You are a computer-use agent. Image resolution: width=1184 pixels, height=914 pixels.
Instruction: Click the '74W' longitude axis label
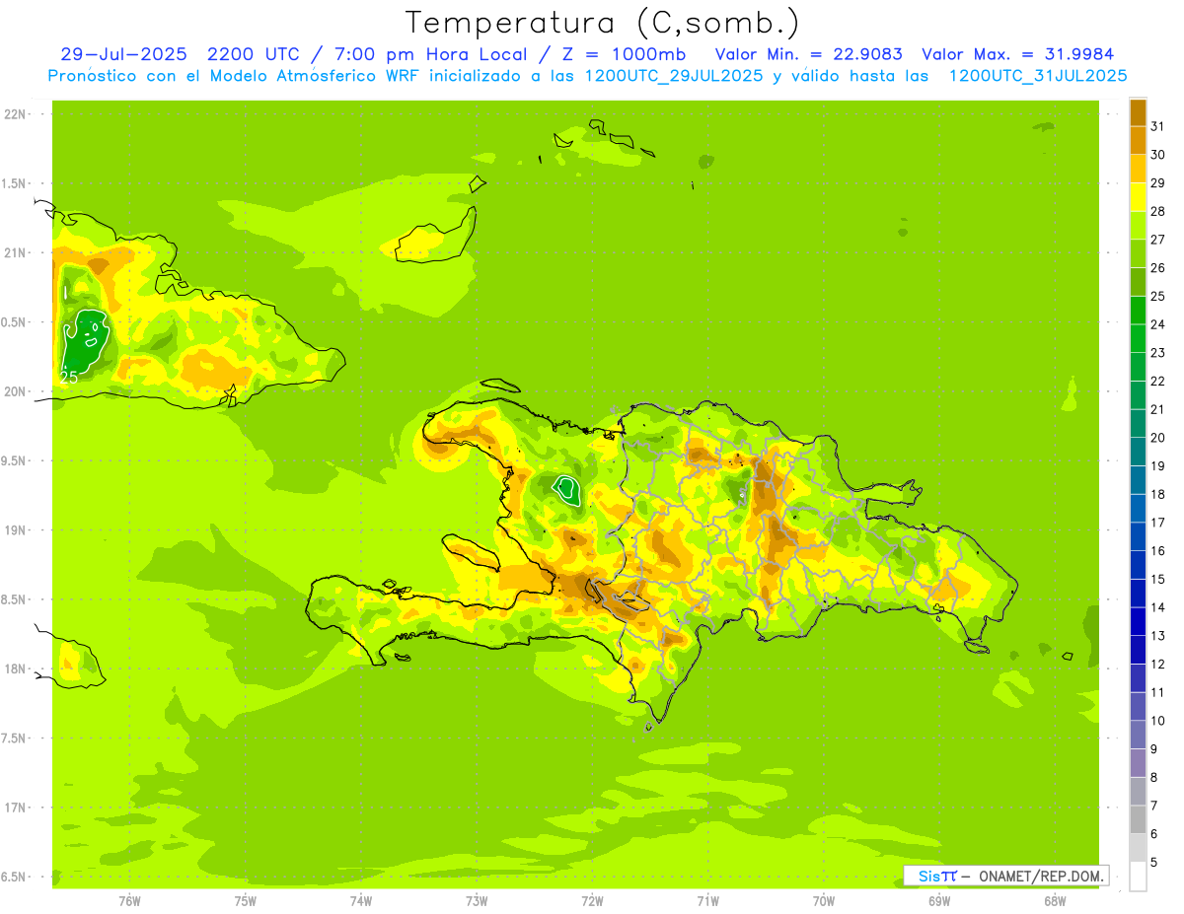(x=360, y=901)
